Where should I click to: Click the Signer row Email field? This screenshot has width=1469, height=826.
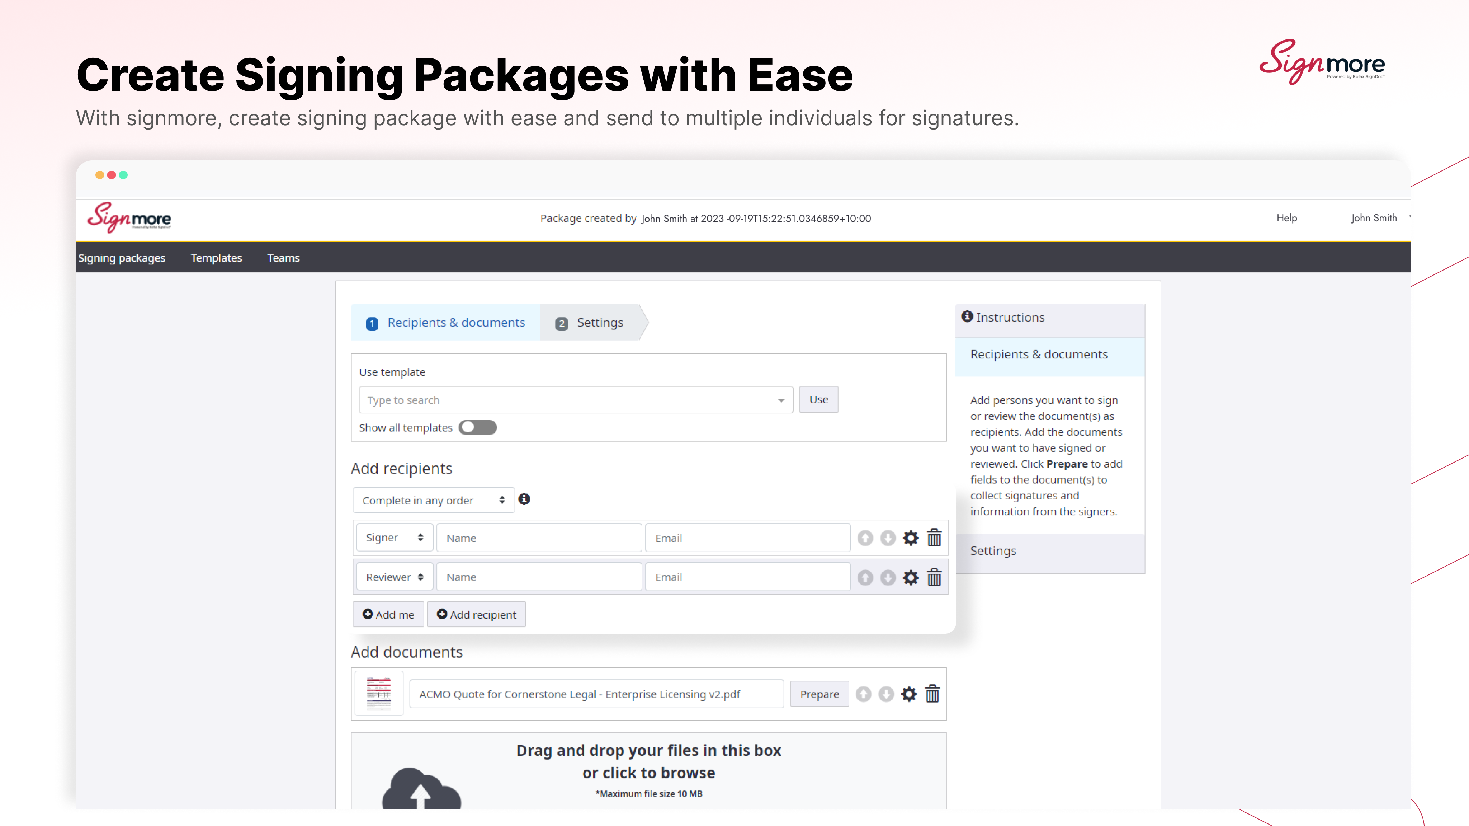point(748,538)
